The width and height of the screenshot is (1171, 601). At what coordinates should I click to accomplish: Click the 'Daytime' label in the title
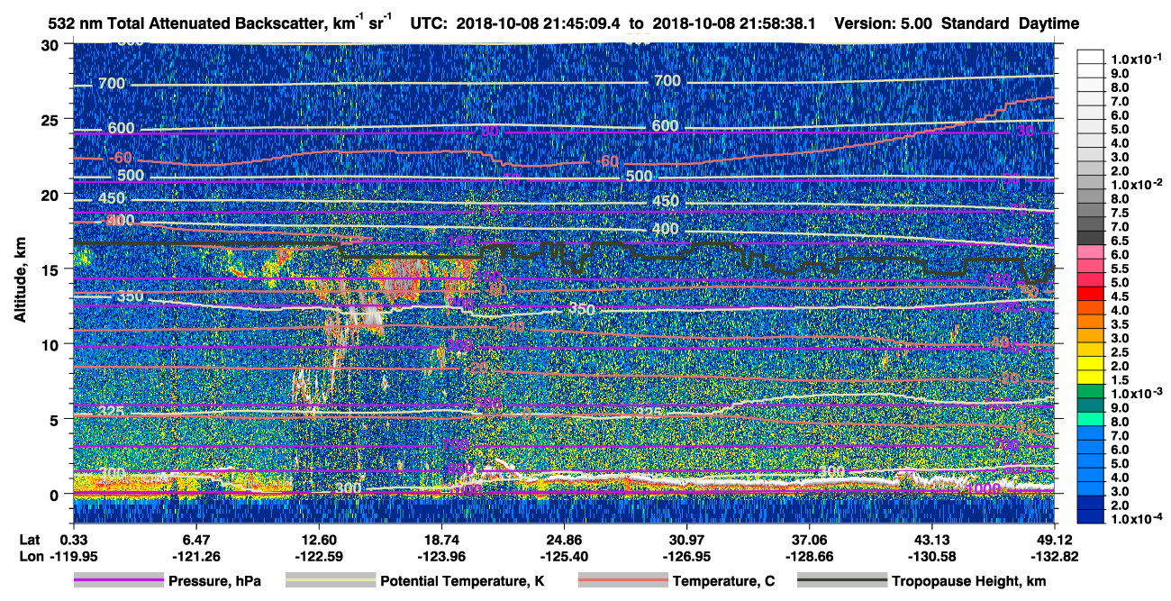click(x=1049, y=24)
